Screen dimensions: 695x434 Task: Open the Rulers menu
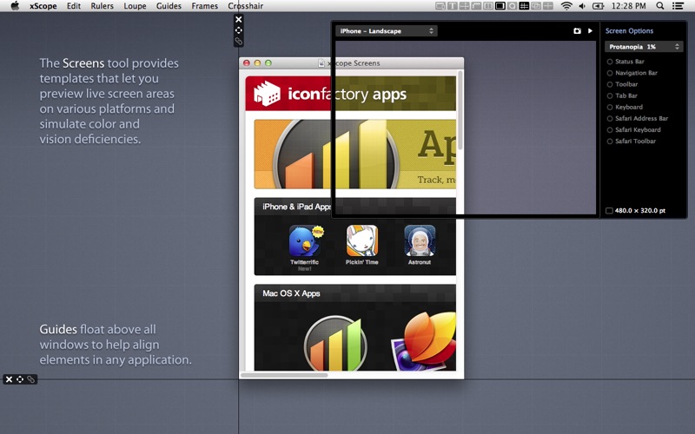click(102, 6)
